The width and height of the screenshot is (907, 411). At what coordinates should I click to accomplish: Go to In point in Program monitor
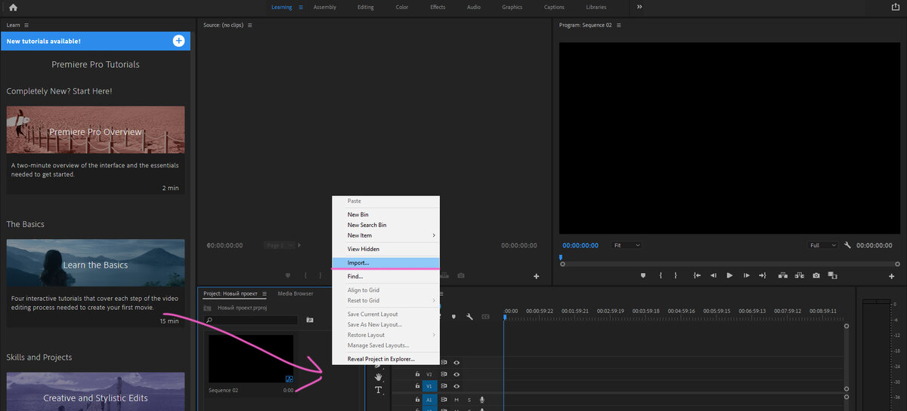coord(696,276)
